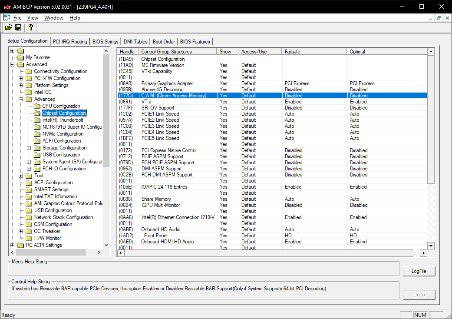Click the Undo button
Image resolution: width=452 pixels, height=319 pixels.
tap(419, 295)
